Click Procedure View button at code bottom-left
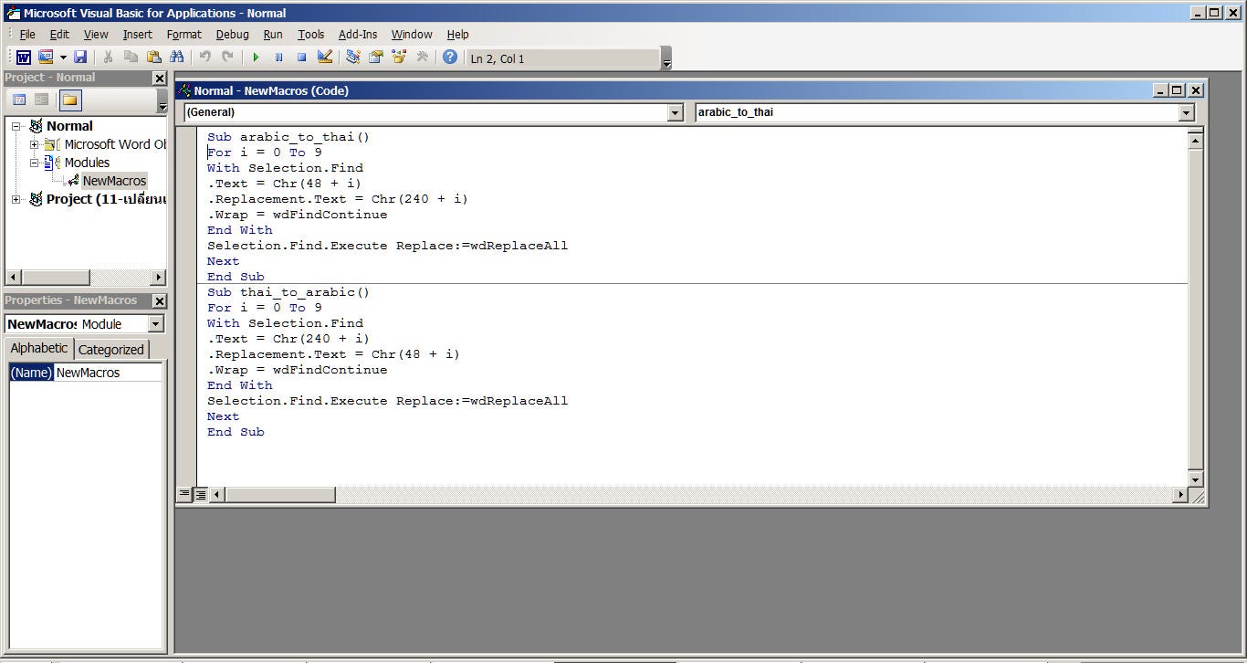The image size is (1247, 663). pyautogui.click(x=184, y=494)
